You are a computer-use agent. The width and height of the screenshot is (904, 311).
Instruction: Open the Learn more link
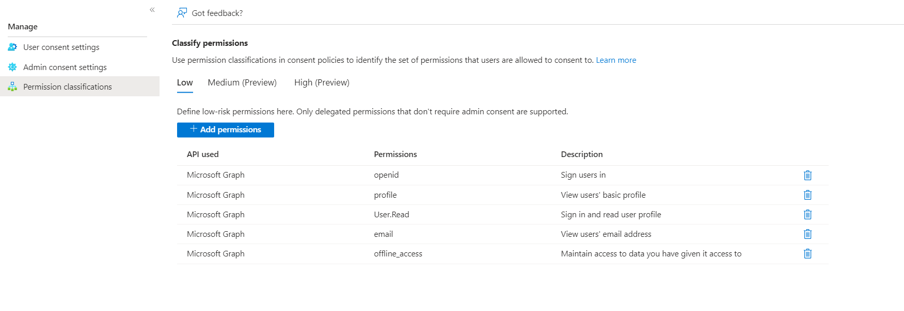coord(616,60)
